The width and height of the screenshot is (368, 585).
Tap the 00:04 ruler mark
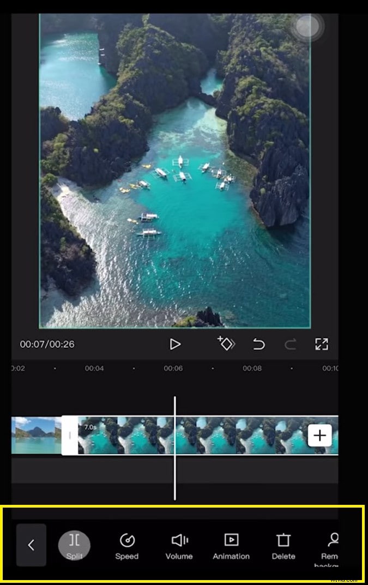(x=94, y=368)
